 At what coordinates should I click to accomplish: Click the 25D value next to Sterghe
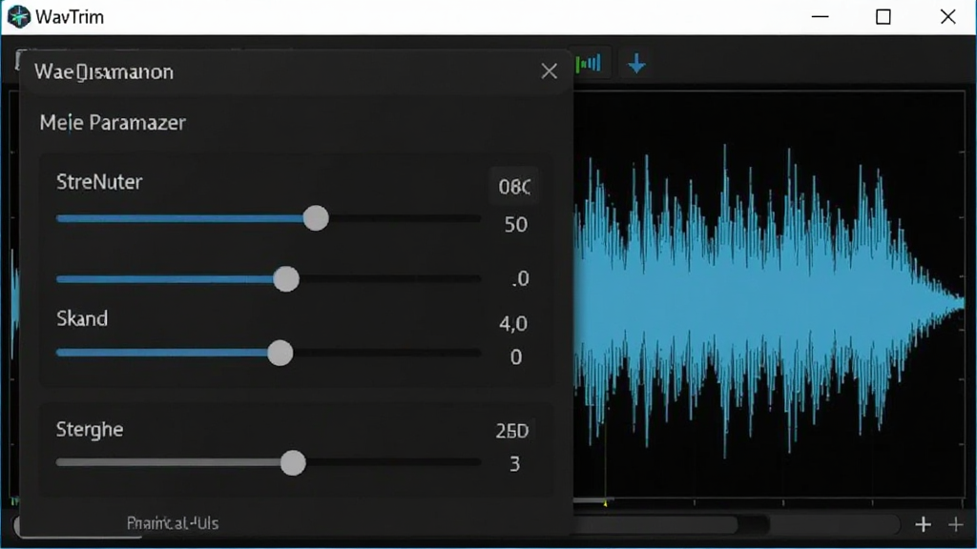(x=512, y=431)
